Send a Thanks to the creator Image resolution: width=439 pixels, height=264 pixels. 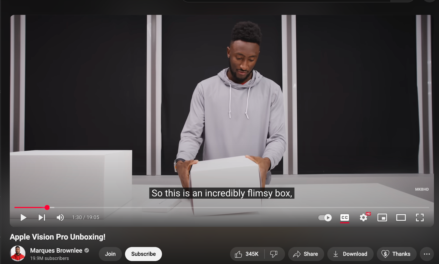point(396,254)
